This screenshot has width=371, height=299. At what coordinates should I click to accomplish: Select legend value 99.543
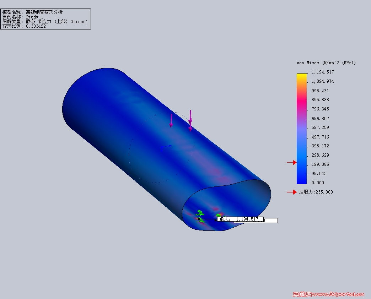pyautogui.click(x=319, y=174)
